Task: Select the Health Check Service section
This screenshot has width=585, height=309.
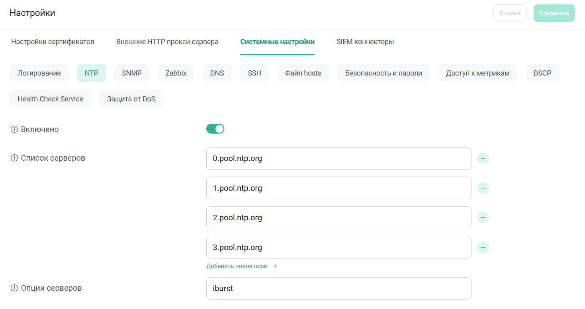Action: tap(50, 99)
